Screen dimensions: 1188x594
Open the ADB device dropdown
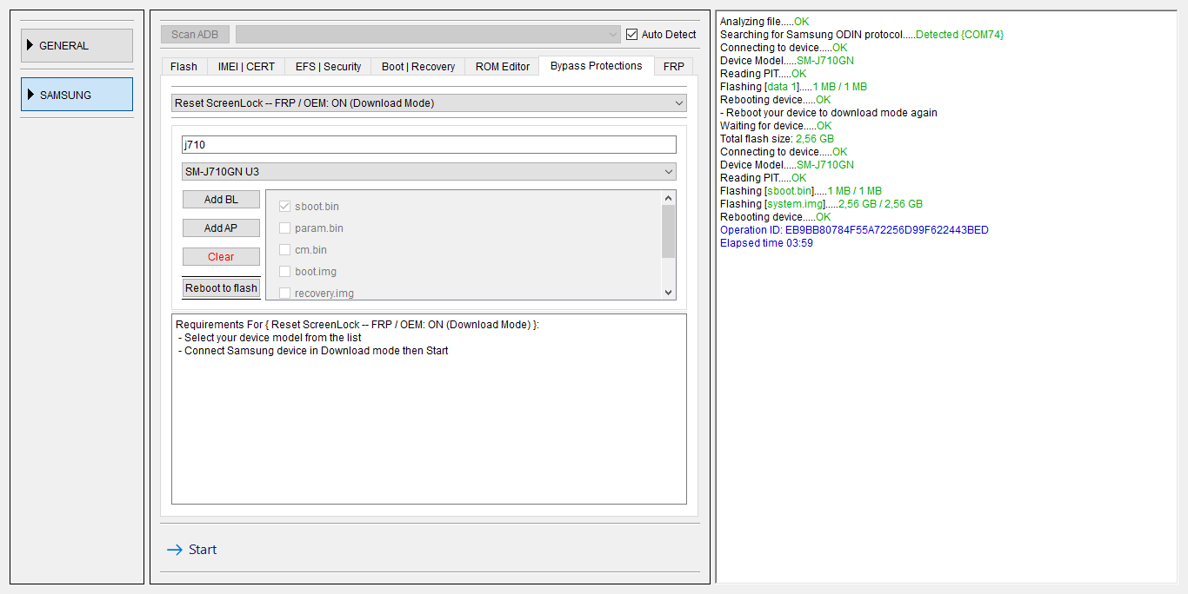coord(428,34)
